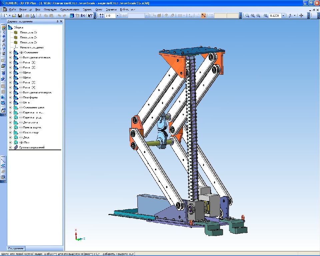
Task: Switch to the Построение tab
Action: tap(16, 248)
